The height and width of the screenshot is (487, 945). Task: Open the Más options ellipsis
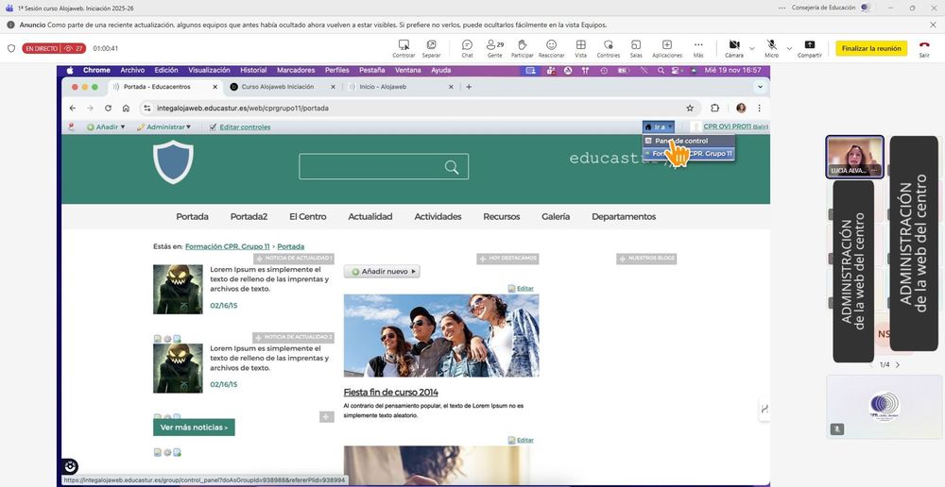(x=698, y=48)
